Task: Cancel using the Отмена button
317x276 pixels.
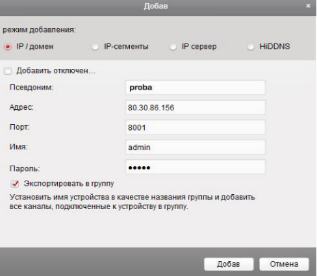Action: tap(284, 264)
